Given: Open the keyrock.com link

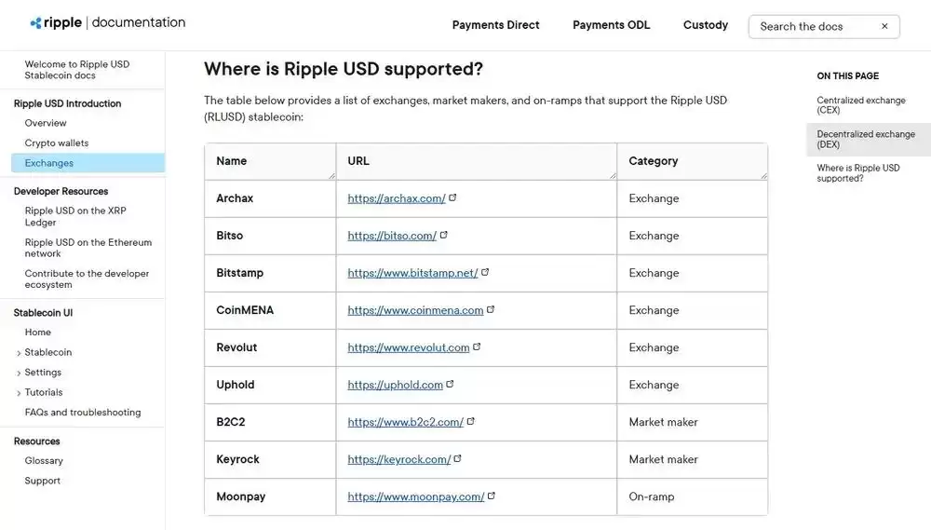Looking at the screenshot, I should [398, 459].
